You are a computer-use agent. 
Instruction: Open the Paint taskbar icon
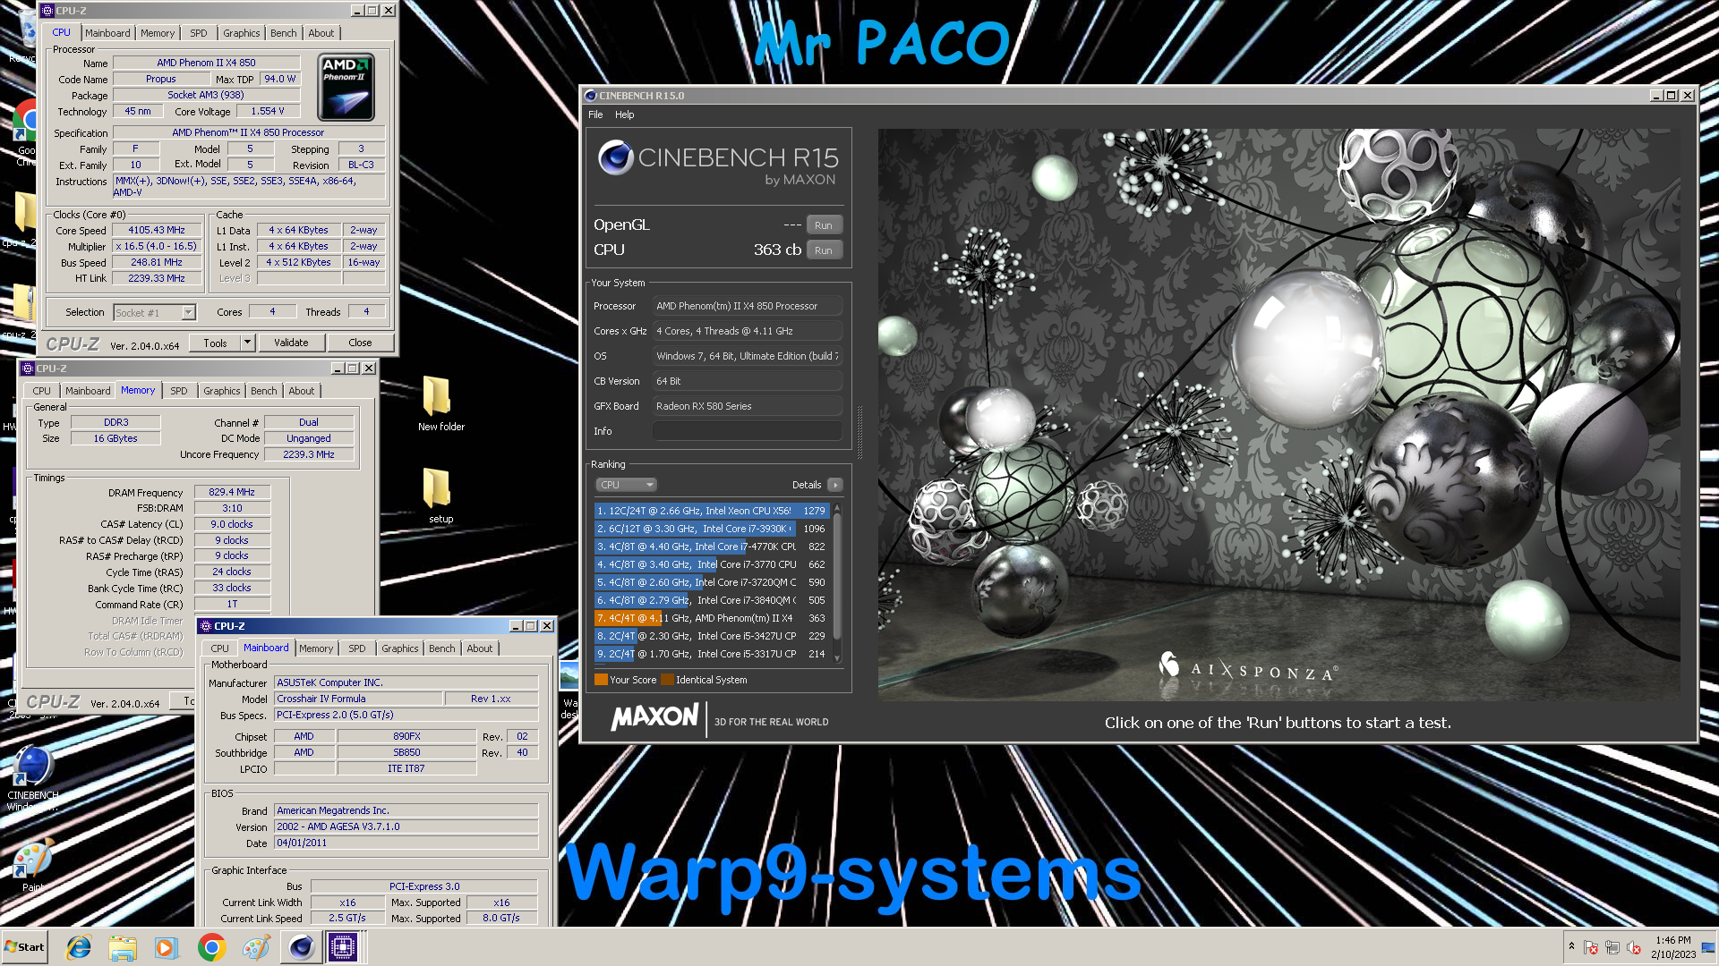click(255, 947)
